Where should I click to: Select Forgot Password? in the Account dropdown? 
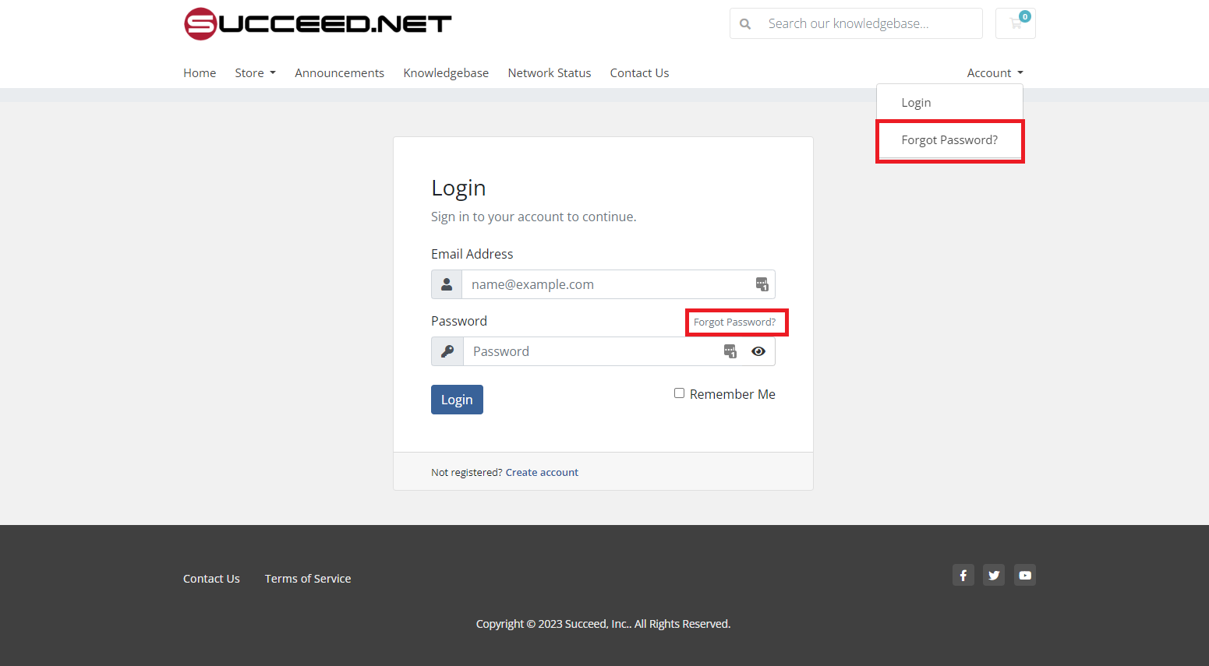coord(949,139)
